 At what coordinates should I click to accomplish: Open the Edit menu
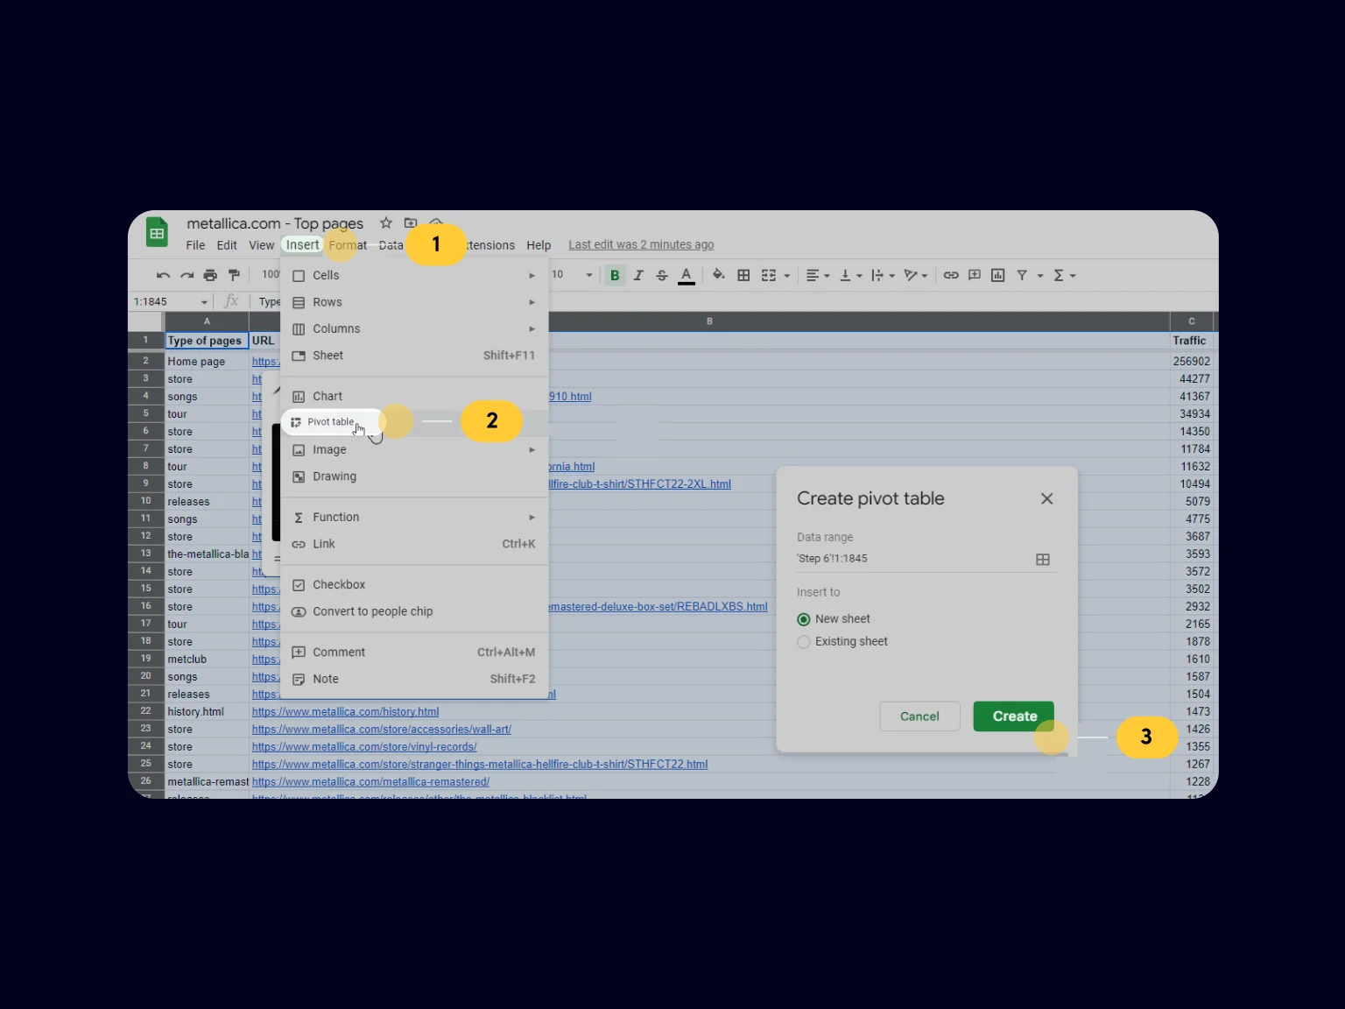click(x=227, y=245)
